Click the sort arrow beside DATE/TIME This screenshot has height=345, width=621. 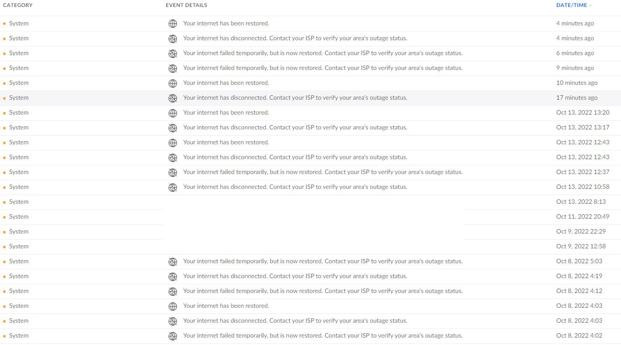tap(590, 6)
